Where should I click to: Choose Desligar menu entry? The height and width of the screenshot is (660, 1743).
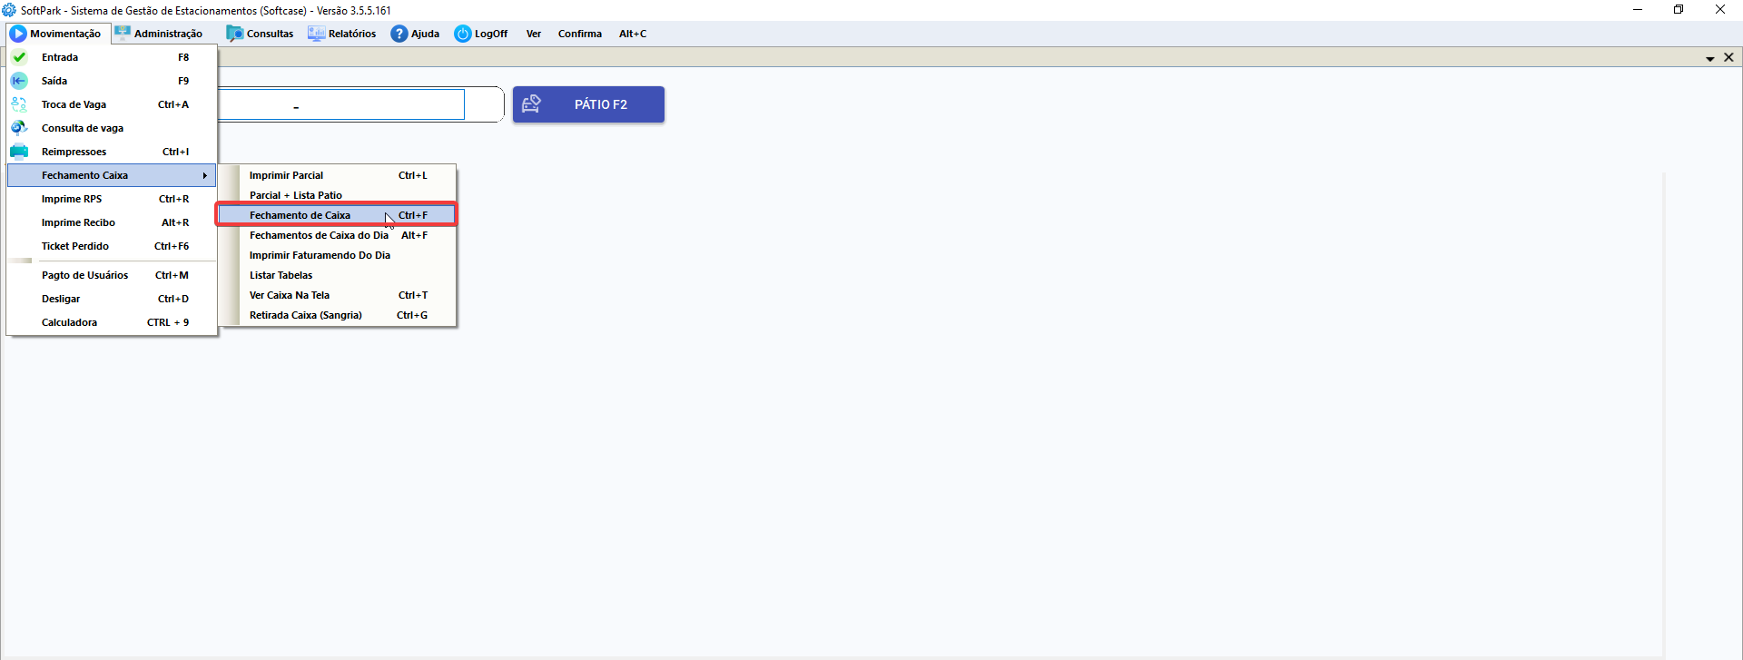pyautogui.click(x=112, y=299)
